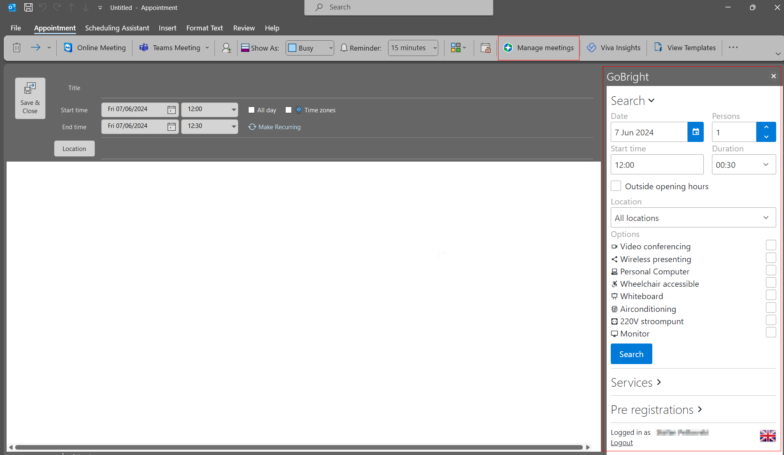Enable Outside opening hours checkbox
Image resolution: width=784 pixels, height=455 pixels.
616,186
